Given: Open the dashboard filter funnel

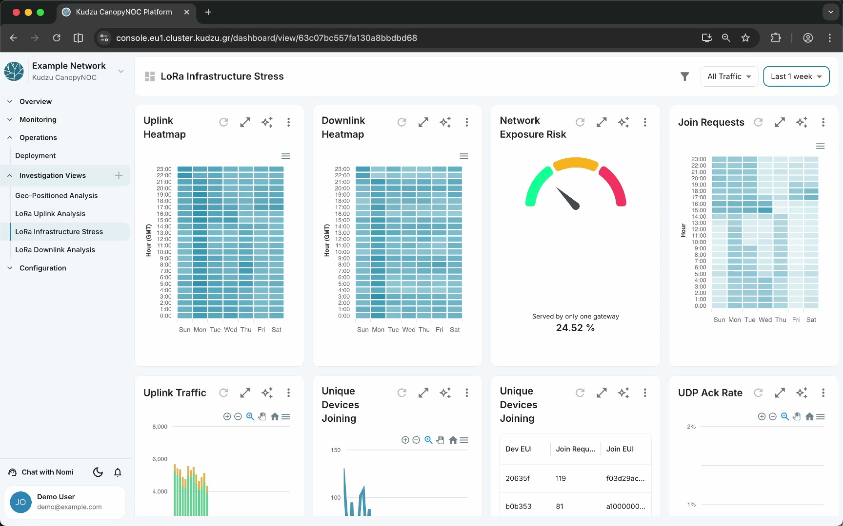Looking at the screenshot, I should [685, 76].
